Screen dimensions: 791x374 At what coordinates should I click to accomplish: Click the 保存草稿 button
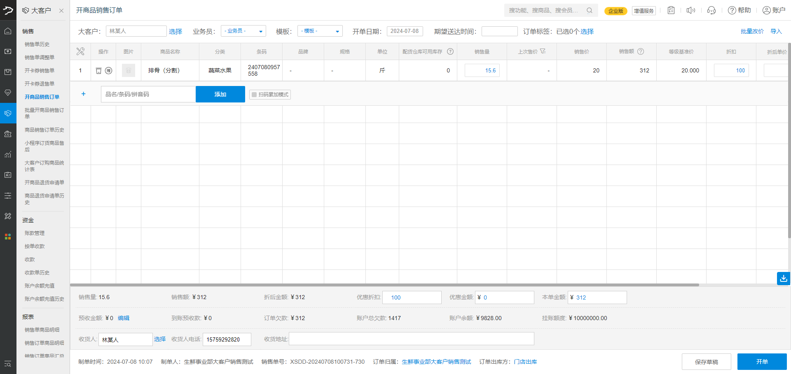(x=707, y=362)
